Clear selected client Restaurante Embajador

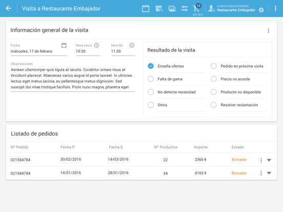(x=261, y=10)
